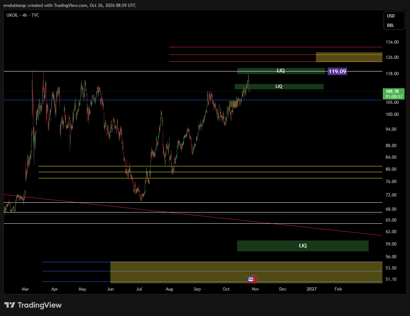Click the Nov label on time axis
This screenshot has width=410, height=316.
tap(255, 289)
